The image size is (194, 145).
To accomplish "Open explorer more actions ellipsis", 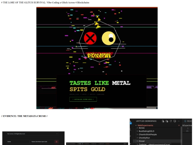I will coord(179,121).
